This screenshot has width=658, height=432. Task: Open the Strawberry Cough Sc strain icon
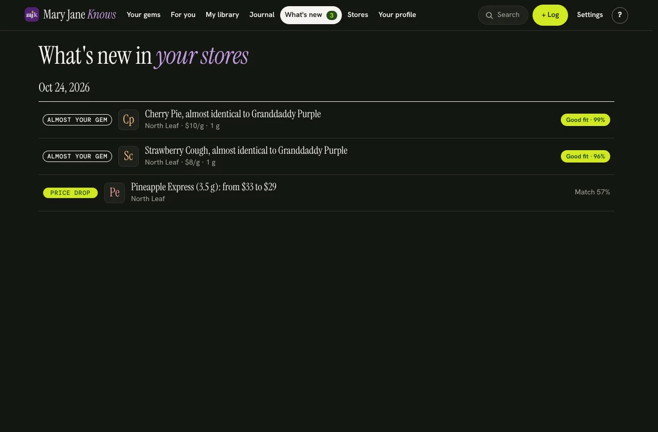pyautogui.click(x=129, y=156)
